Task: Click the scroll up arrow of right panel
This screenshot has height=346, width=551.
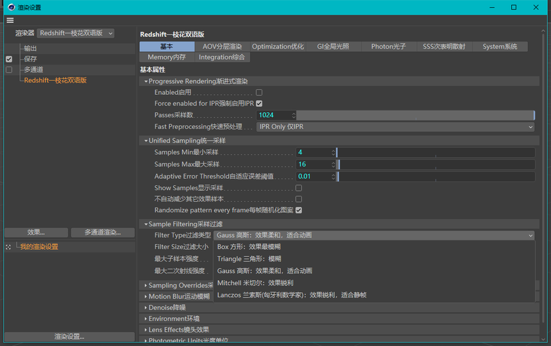Action: point(543,31)
